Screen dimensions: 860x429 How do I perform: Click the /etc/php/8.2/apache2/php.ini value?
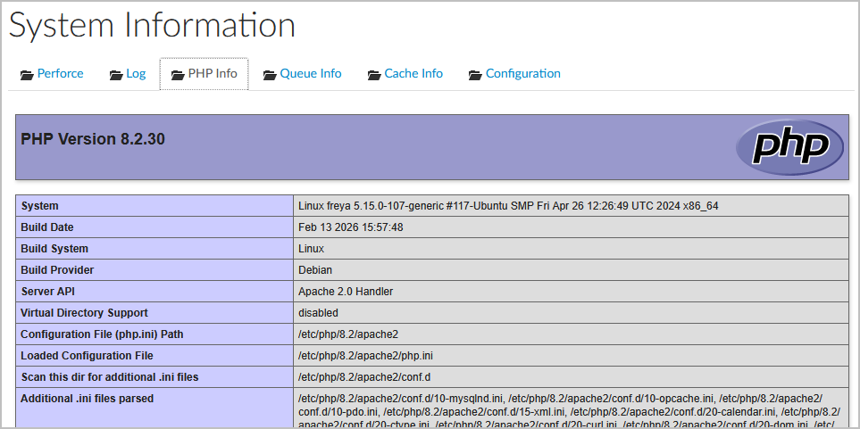366,356
